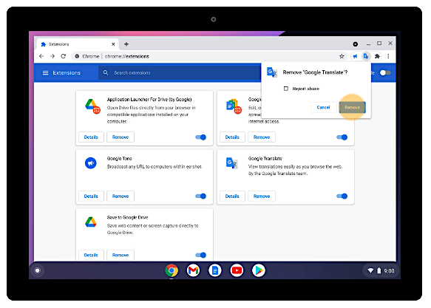Click the Google Translate icon in toolbar
This screenshot has width=431, height=308.
point(366,56)
